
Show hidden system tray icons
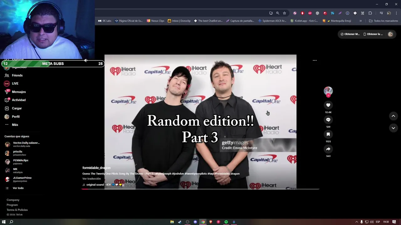click(357, 222)
